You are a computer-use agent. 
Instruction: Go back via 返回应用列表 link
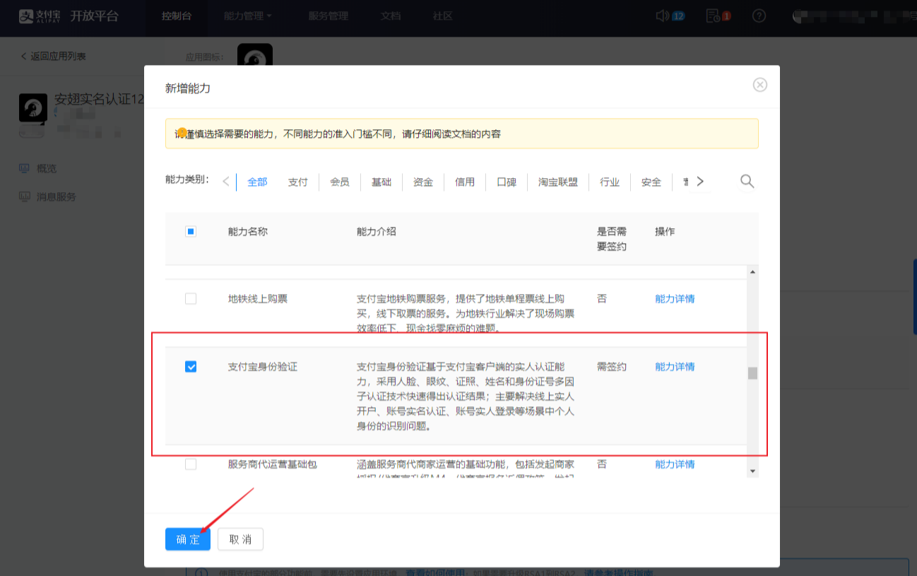pos(54,56)
